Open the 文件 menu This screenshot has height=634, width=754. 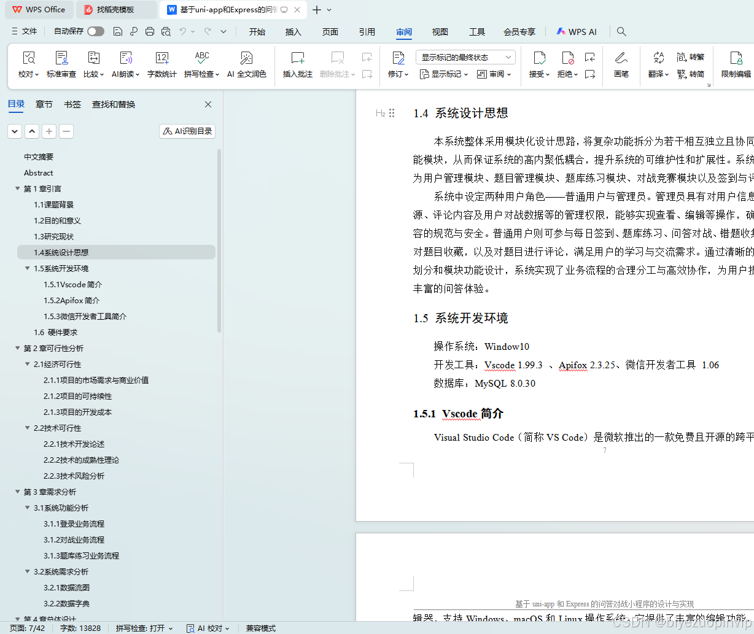pos(25,31)
